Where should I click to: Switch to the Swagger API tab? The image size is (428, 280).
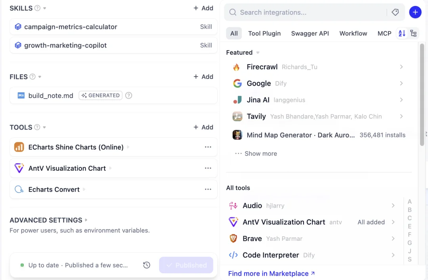[310, 34]
